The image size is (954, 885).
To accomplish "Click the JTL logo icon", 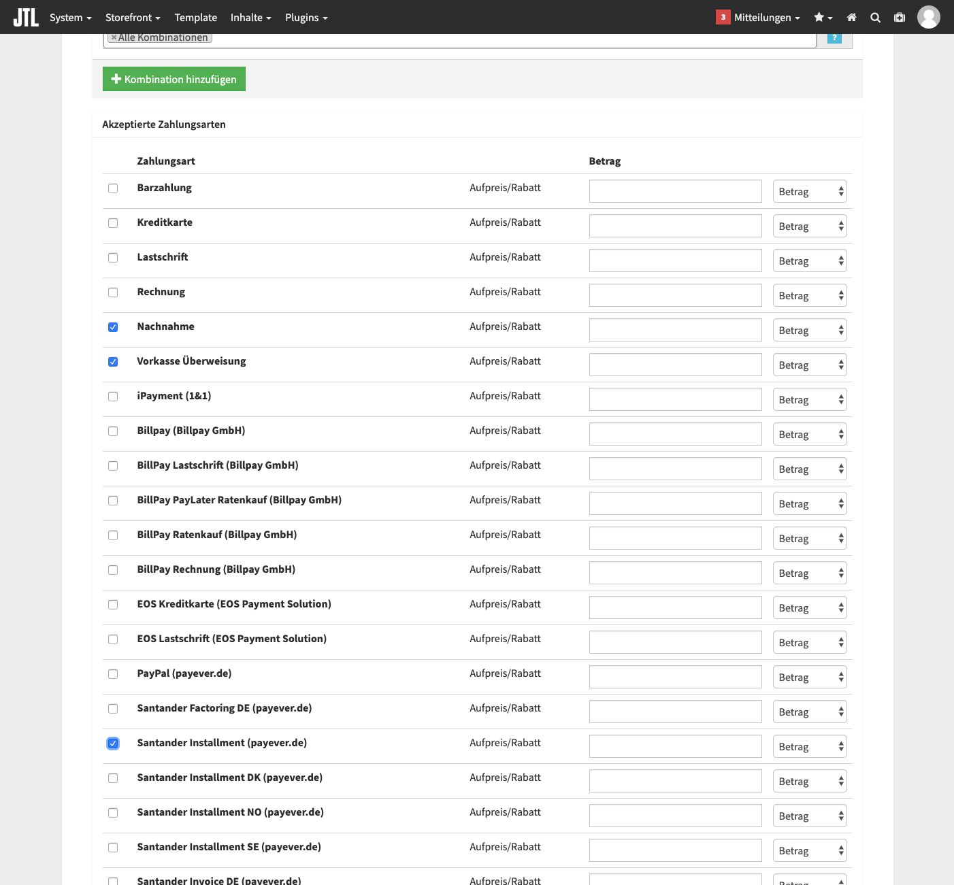I will click(x=26, y=17).
